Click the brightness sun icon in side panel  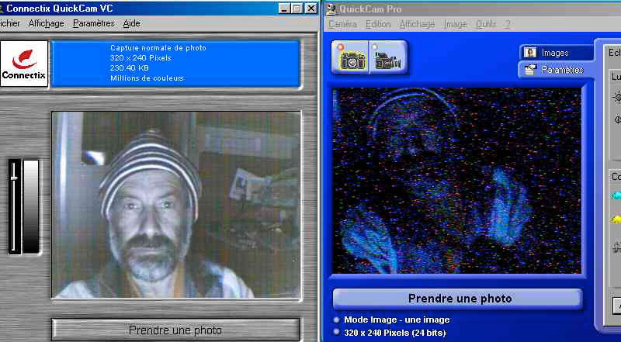[617, 97]
